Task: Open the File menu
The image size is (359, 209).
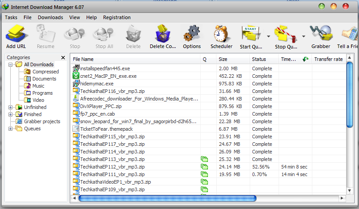Action: (x=28, y=17)
